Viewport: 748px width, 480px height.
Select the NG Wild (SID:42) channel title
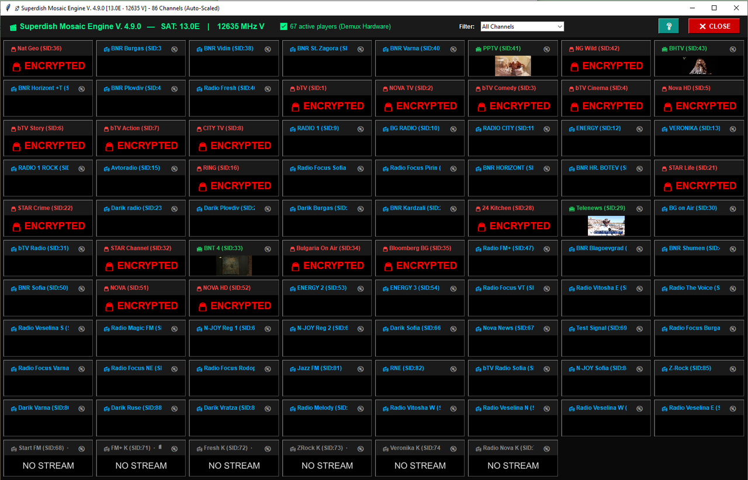click(x=598, y=49)
